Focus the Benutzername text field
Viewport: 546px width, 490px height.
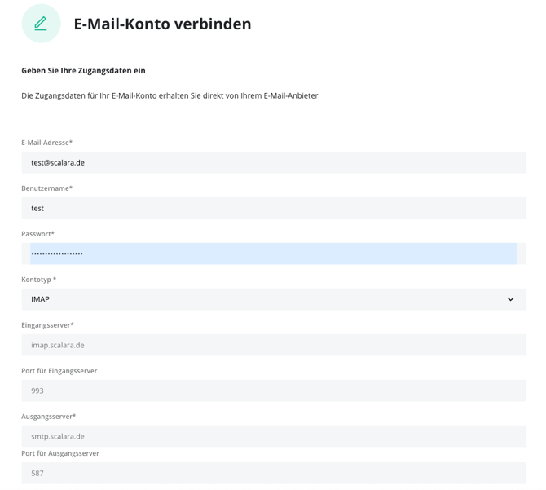click(x=273, y=208)
